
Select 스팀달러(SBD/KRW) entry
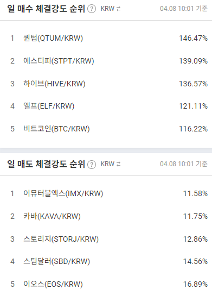(x=56, y=262)
